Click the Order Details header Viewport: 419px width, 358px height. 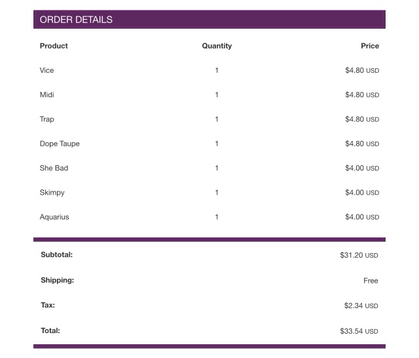[x=76, y=20]
